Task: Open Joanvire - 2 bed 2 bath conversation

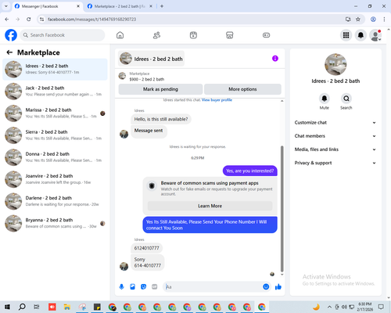Action: pos(55,179)
